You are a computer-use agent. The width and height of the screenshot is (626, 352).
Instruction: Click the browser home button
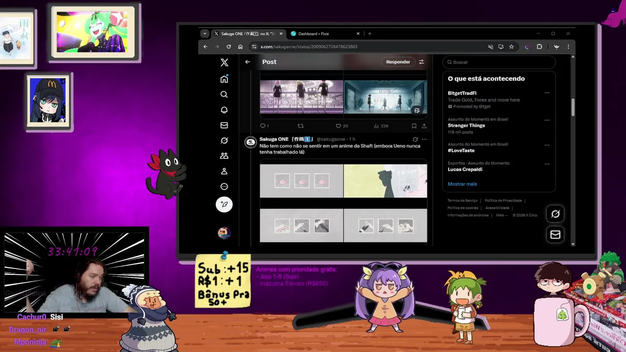tap(240, 46)
